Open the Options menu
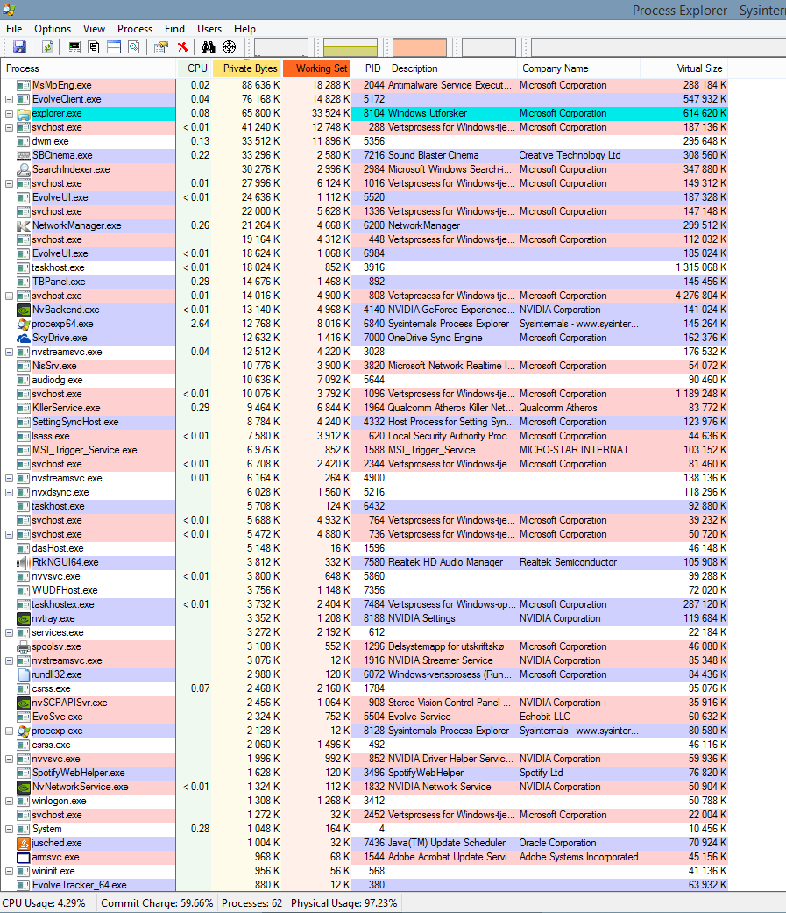Screen dimensions: 786x913 pos(53,29)
